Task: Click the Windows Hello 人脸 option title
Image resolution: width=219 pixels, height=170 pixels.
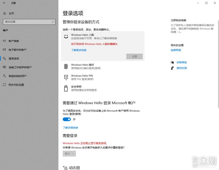Action: click(x=82, y=35)
